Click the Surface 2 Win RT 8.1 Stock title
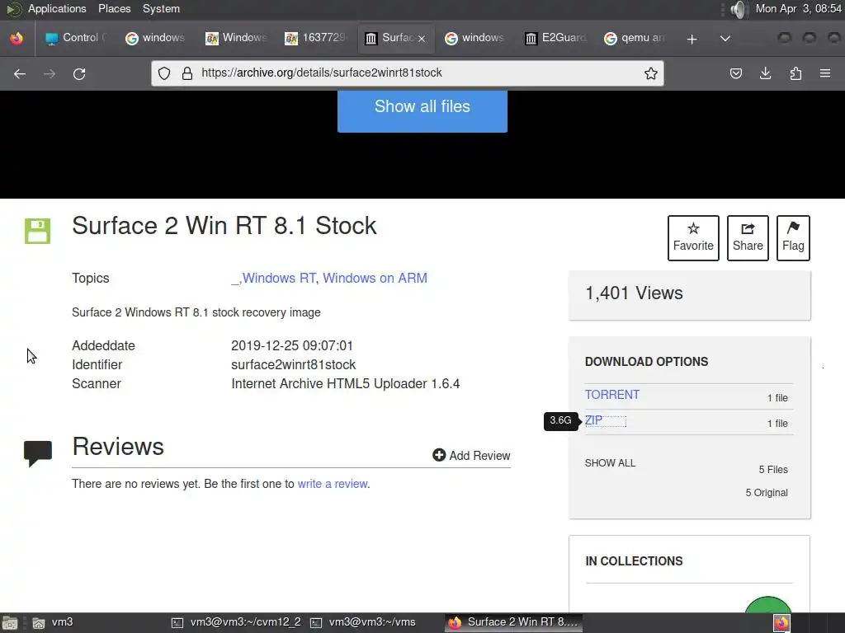Image resolution: width=845 pixels, height=633 pixels. tap(224, 226)
